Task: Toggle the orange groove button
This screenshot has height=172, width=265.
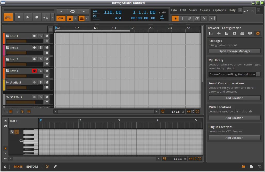Action: coord(82,18)
